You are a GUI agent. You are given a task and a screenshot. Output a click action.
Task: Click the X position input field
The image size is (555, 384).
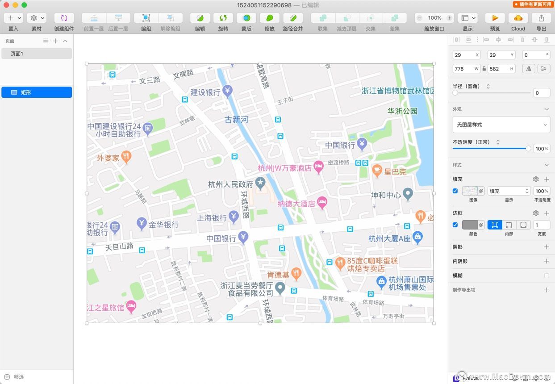(x=467, y=55)
